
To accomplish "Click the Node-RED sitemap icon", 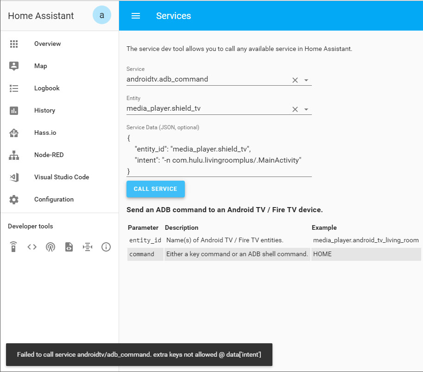I will (x=14, y=155).
